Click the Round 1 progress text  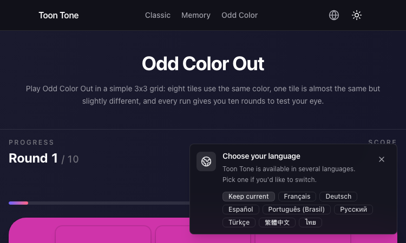click(43, 158)
